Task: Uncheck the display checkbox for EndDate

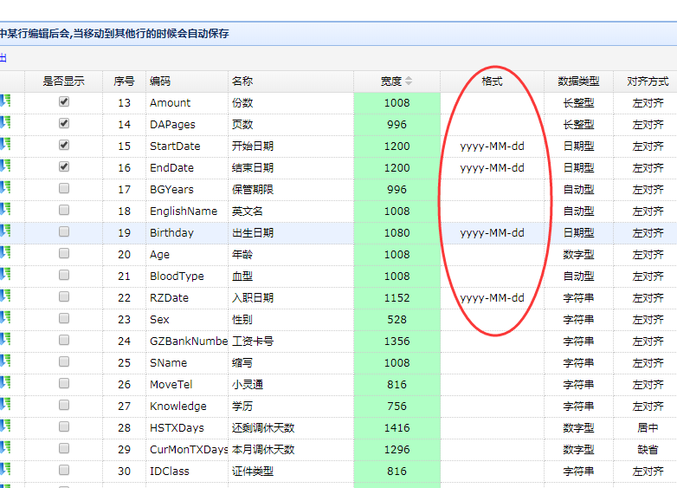Action: (x=64, y=167)
